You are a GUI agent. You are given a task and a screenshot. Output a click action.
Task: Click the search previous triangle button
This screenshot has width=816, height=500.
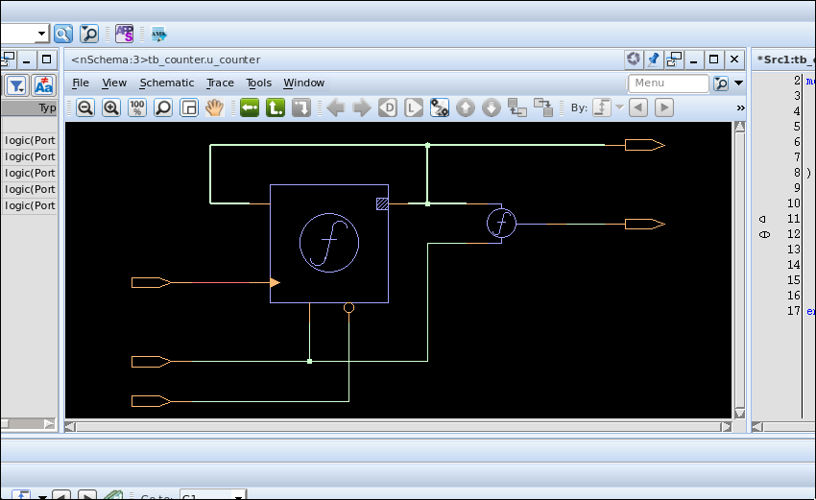[x=638, y=108]
